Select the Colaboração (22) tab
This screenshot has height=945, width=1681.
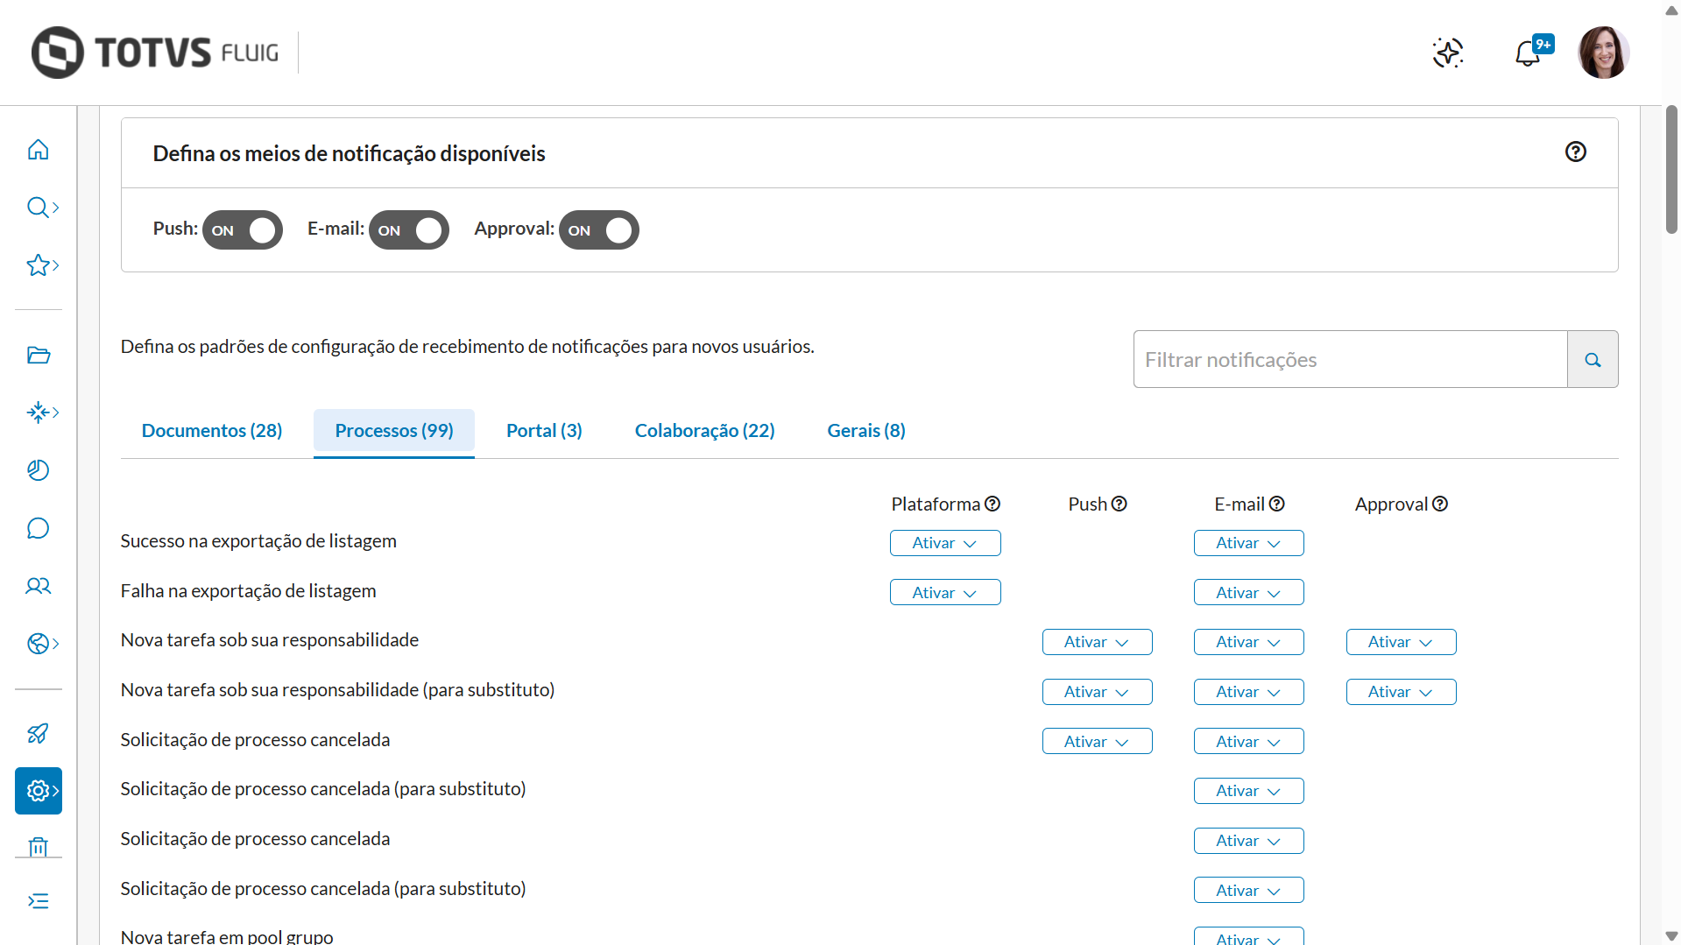pyautogui.click(x=704, y=431)
